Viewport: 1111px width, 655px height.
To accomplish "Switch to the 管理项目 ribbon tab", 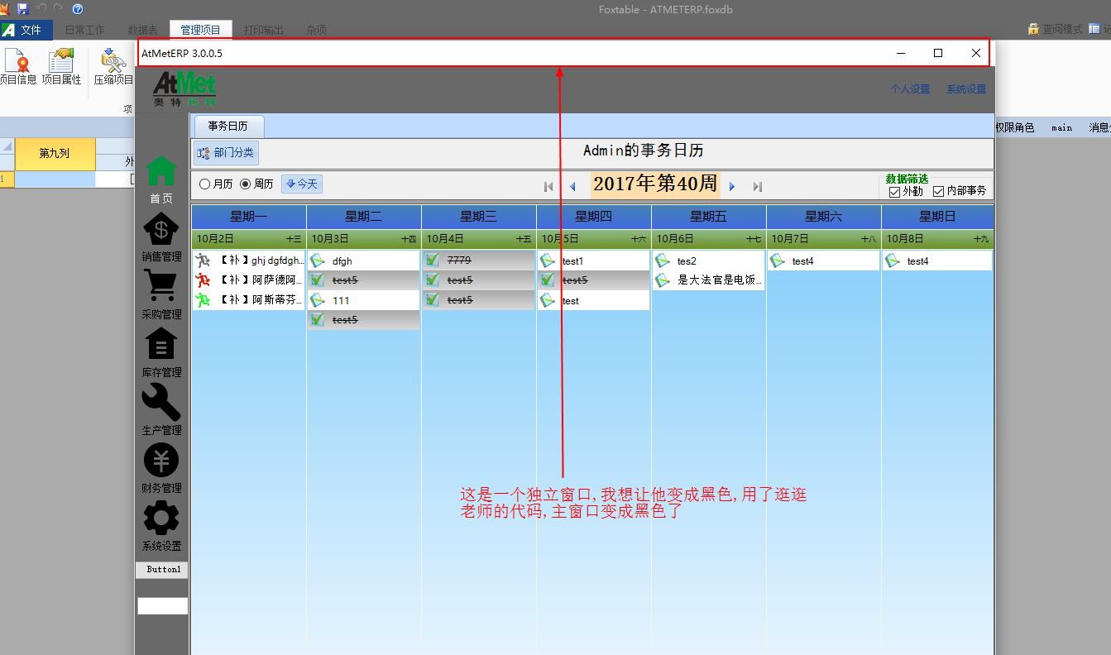I will point(201,30).
